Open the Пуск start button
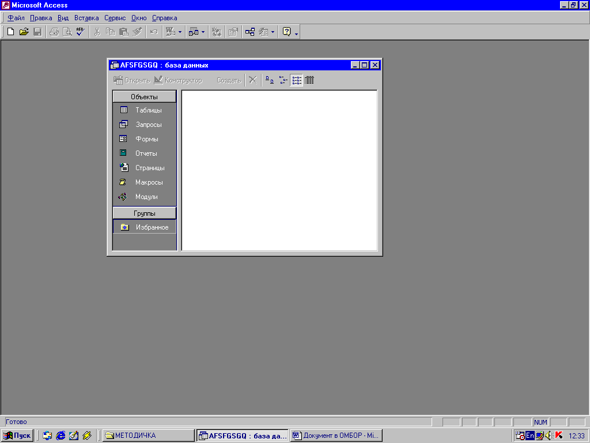590x443 pixels. (17, 436)
